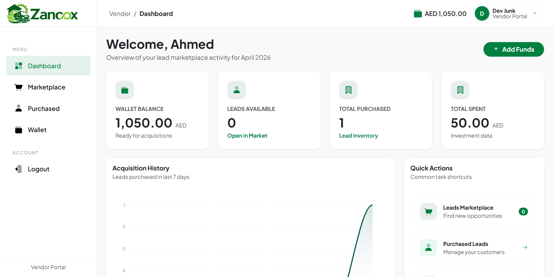Expand the Dev Junk profile dropdown chevron
This screenshot has width=553, height=277.
point(534,13)
